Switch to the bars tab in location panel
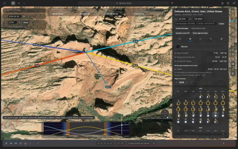 [200, 39]
